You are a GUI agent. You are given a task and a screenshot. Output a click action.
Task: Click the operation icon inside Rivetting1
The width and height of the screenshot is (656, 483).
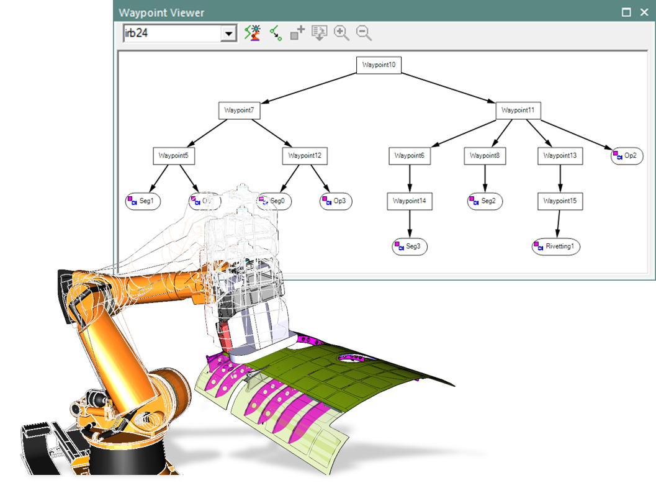539,246
